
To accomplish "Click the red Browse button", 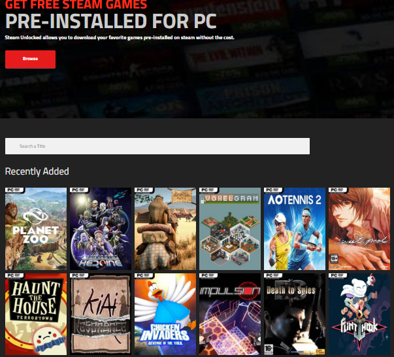I will (31, 59).
